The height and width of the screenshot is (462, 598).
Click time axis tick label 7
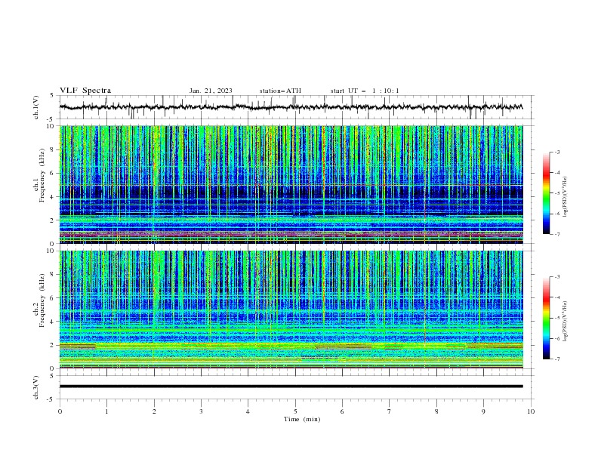coord(390,411)
